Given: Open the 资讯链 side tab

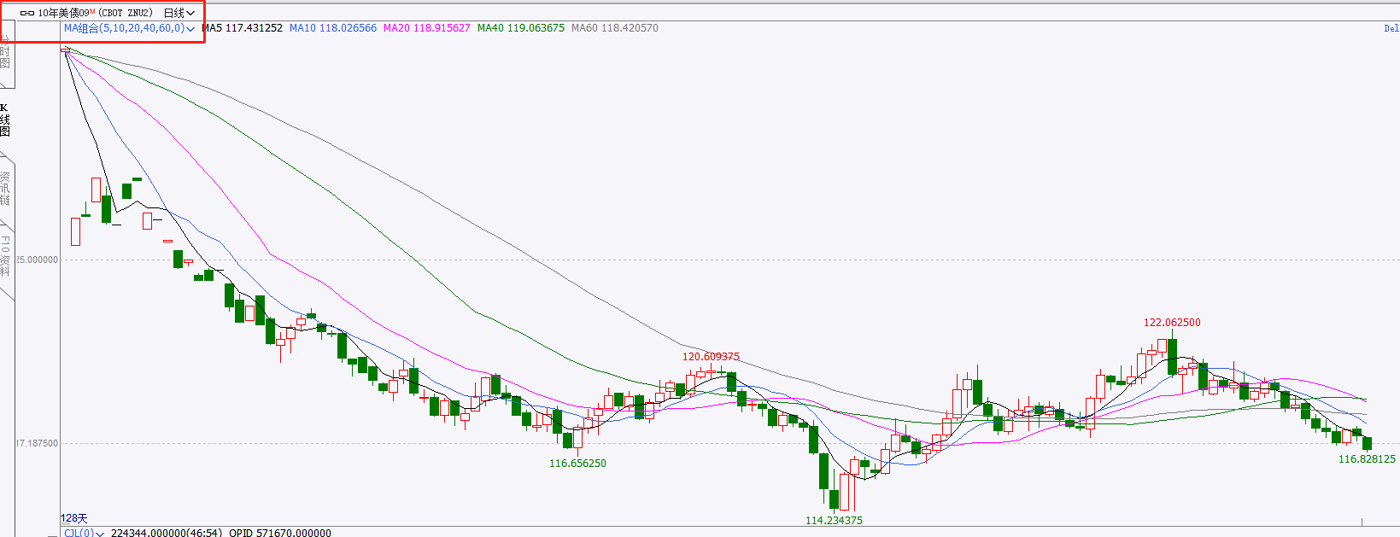Looking at the screenshot, I should (x=5, y=188).
